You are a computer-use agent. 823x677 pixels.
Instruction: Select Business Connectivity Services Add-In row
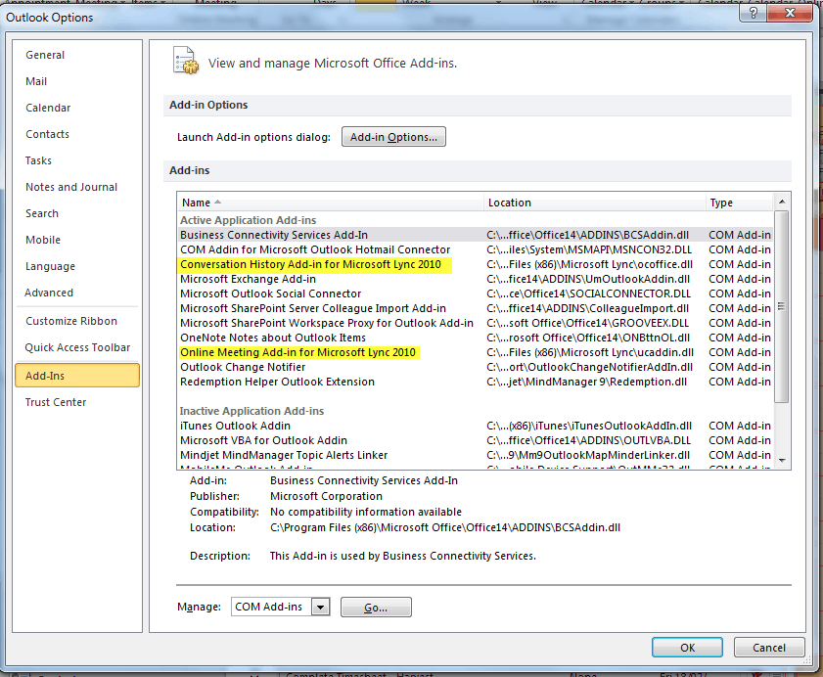point(475,235)
